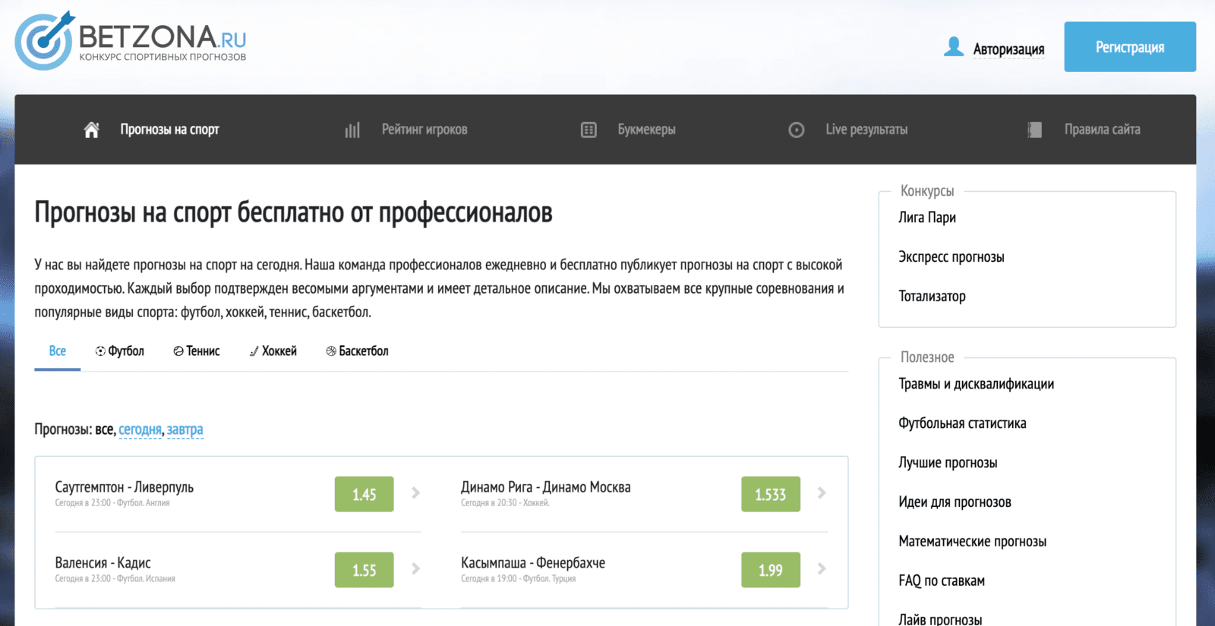Click the heading Прогнозы на спорт бесплатно
1215x626 pixels.
pos(293,212)
